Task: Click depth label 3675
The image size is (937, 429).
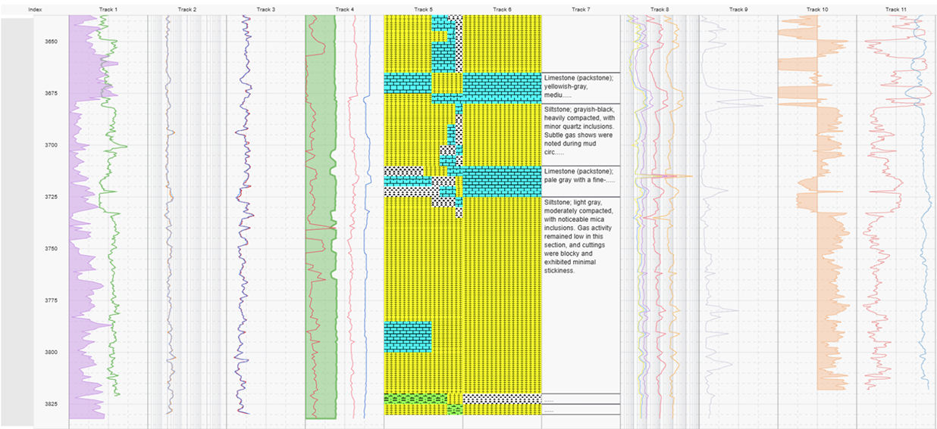Action: coord(50,93)
